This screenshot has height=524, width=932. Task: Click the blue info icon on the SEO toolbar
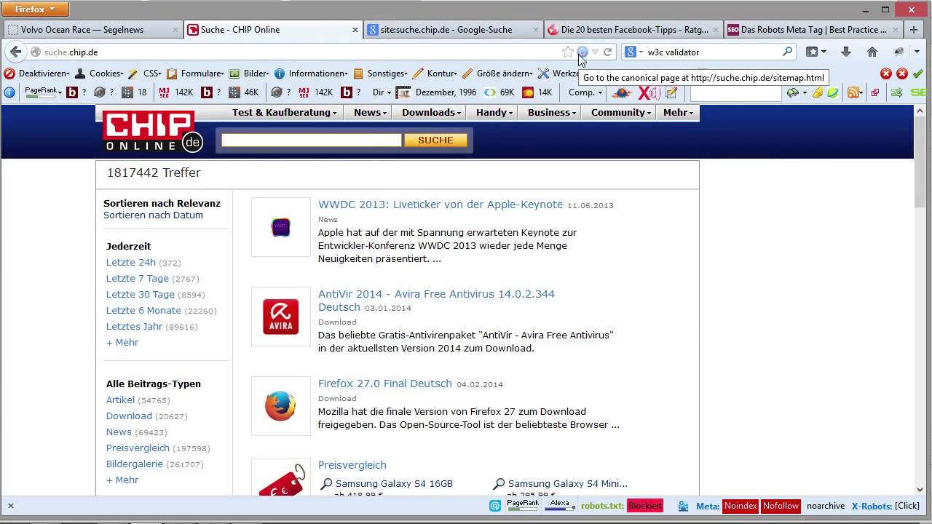point(9,92)
